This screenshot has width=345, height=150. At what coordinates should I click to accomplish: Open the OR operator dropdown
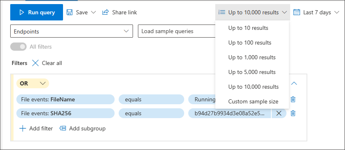point(33,83)
